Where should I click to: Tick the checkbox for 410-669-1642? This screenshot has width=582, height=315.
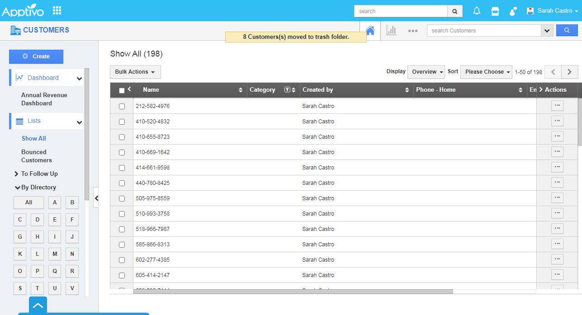[x=122, y=153]
